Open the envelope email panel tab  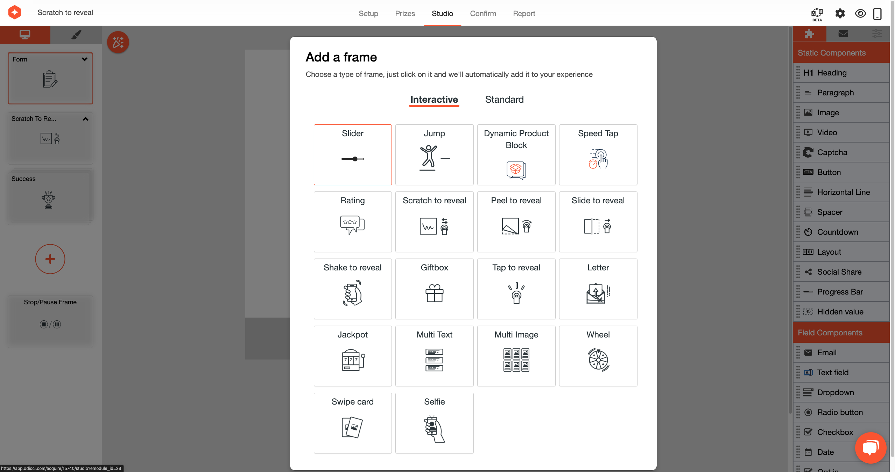click(843, 34)
